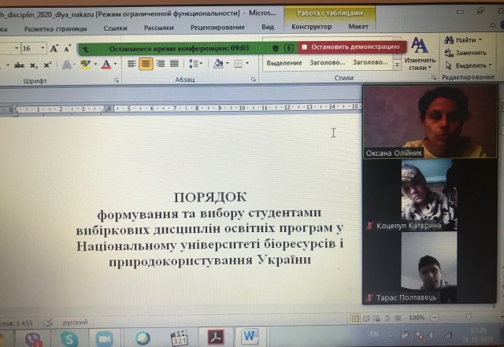
Task: Click the center text alignment button
Action: (x=146, y=64)
